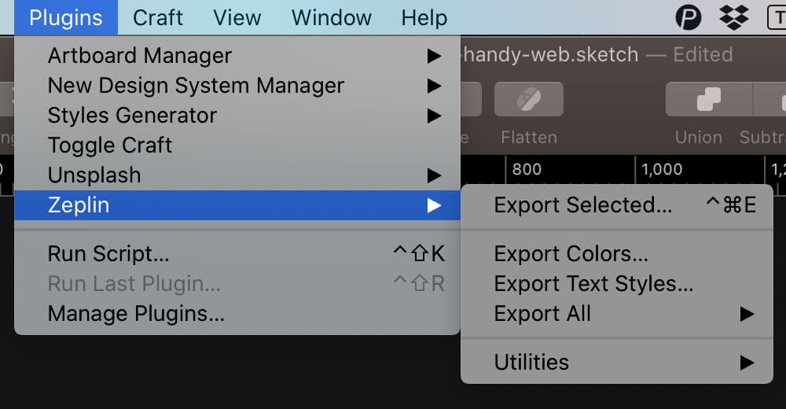
Task: Expand the Export All submenu arrow
Action: (747, 314)
